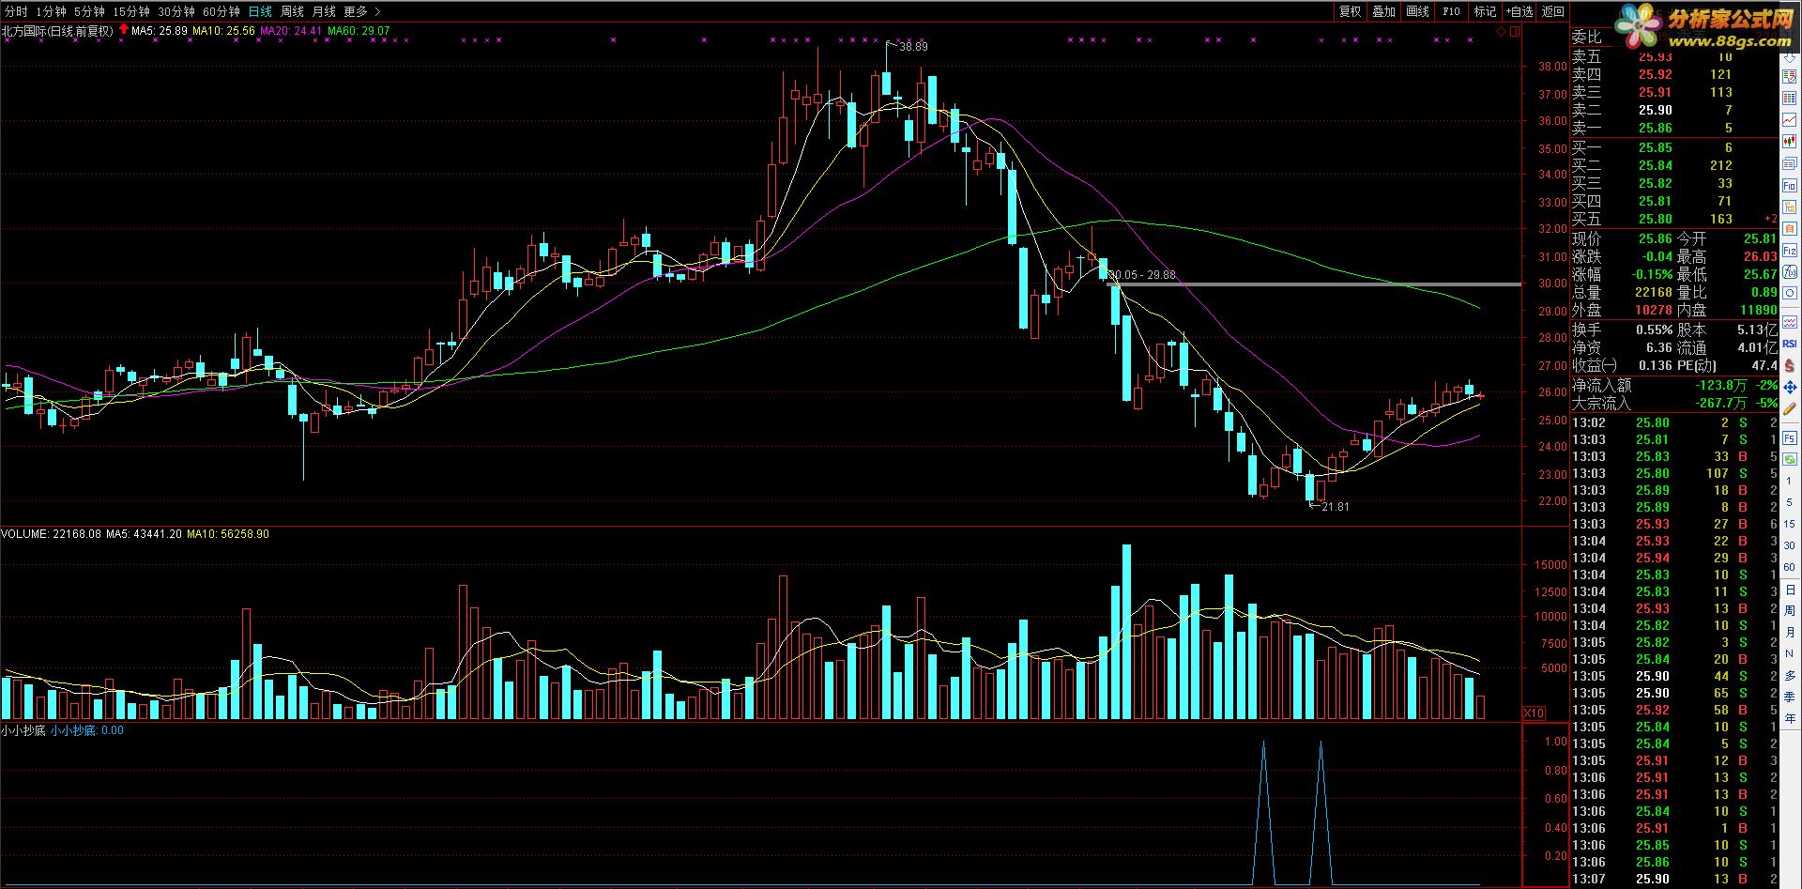Open the checklist report sidebar icon
Image resolution: width=1802 pixels, height=889 pixels.
tap(1790, 75)
